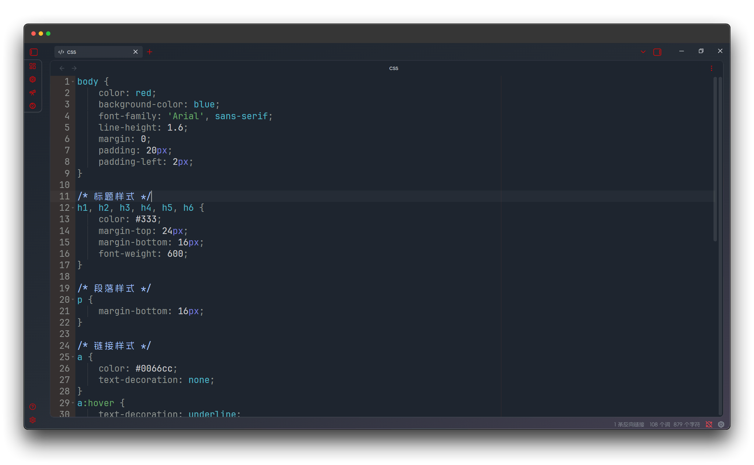Click the cube icon in the status bar
Screen dimensions: 754x465
click(x=721, y=425)
